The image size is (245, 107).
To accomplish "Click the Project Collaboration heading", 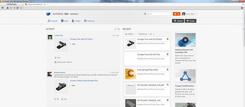I will [185, 86].
